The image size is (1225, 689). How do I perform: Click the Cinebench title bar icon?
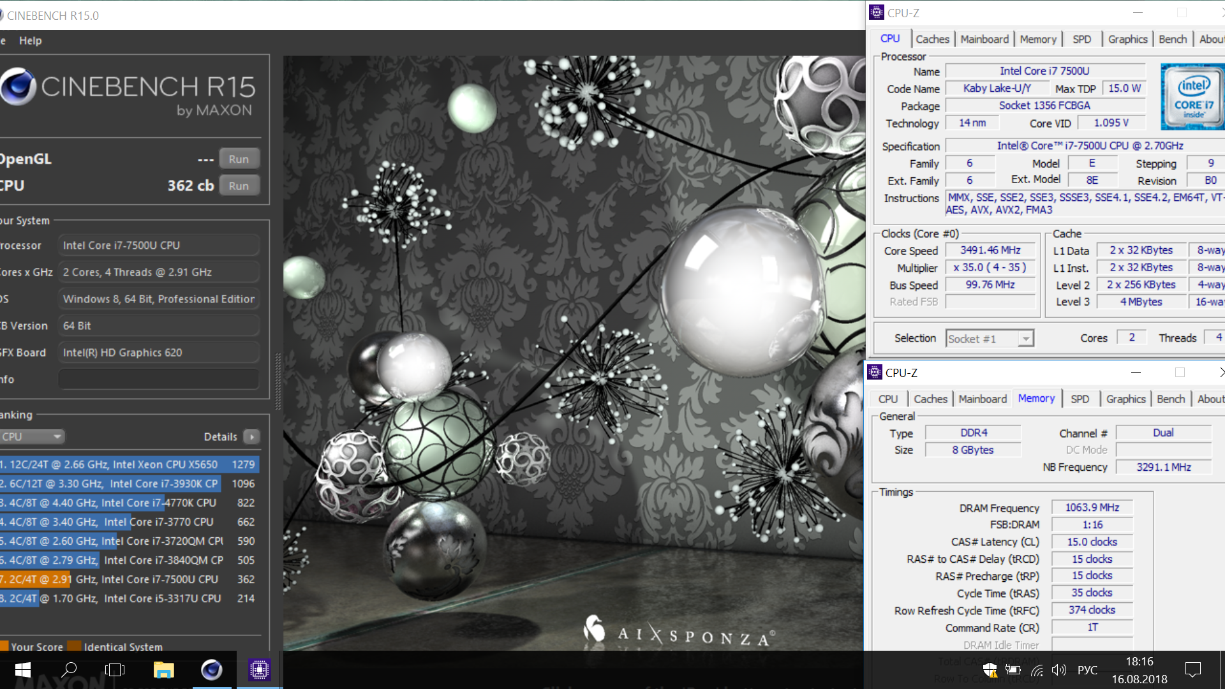click(x=1, y=15)
